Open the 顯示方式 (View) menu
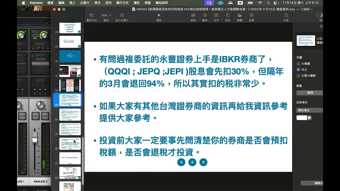Image resolution: width=340 pixels, height=191 pixels. point(122,3)
